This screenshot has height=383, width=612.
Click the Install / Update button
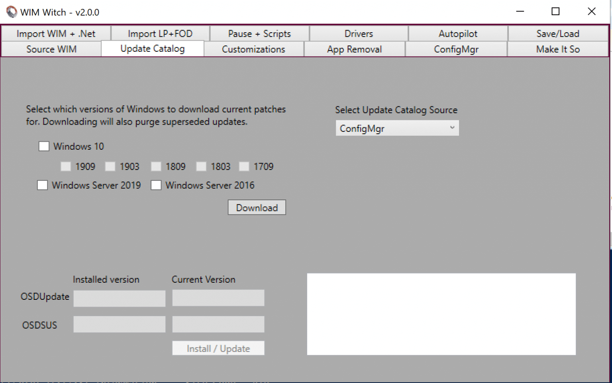coord(218,348)
